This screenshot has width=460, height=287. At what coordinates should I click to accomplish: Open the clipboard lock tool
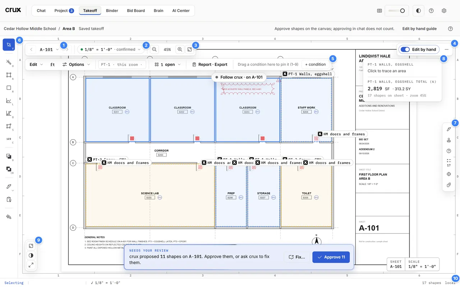pos(9,199)
